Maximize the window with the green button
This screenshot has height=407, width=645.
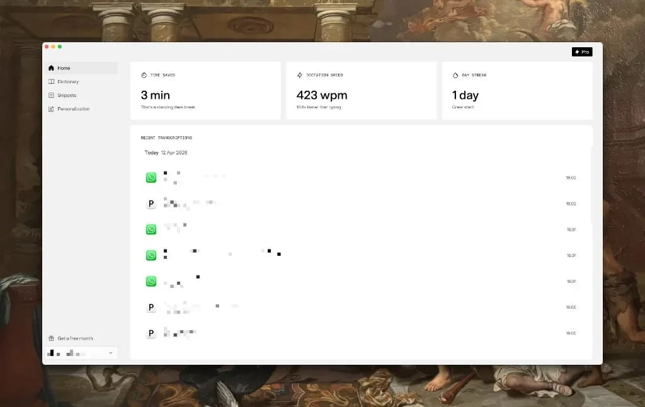pos(60,47)
